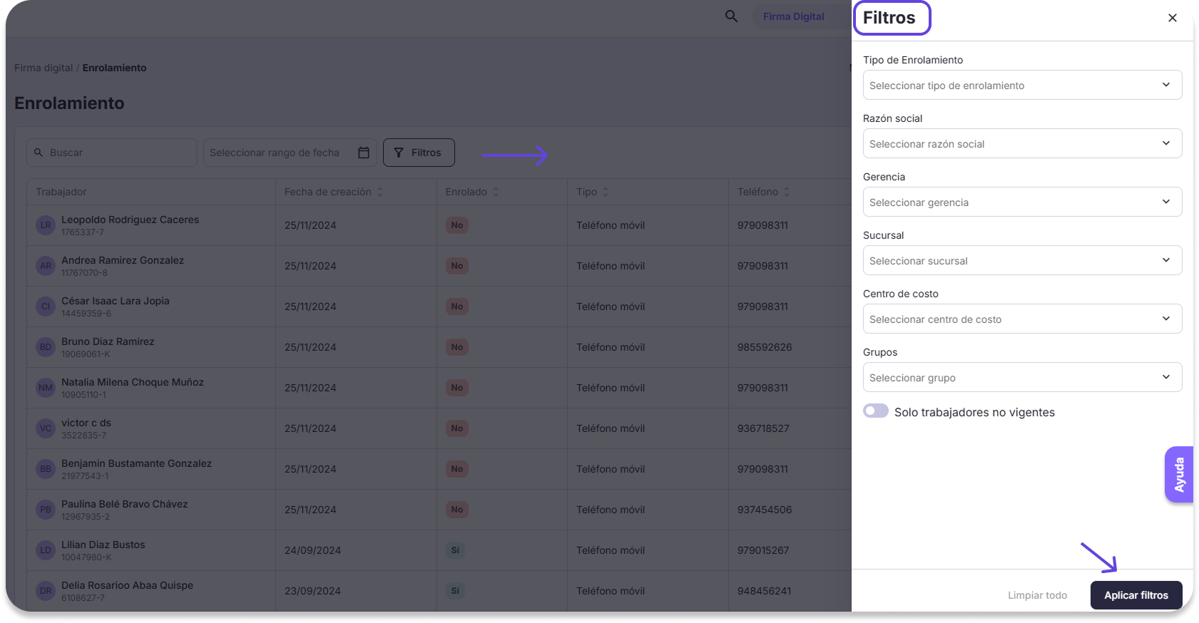Open Tipo de Enrolamiento dropdown

[1022, 85]
